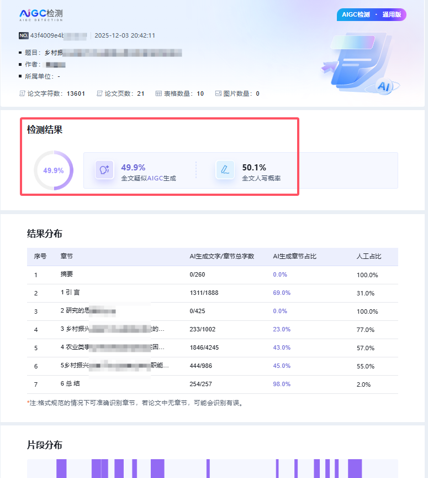The width and height of the screenshot is (428, 478).
Task: Click the 0.0% AI ratio in 摘要 row
Action: point(280,274)
